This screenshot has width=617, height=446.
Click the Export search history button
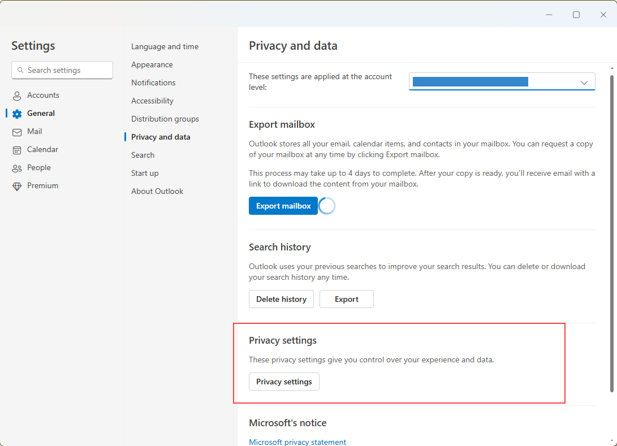click(x=347, y=299)
